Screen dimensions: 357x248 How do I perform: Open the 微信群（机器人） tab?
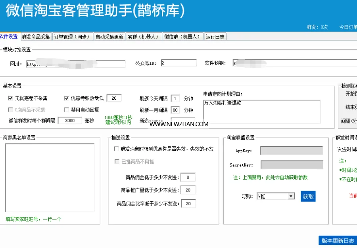pos(183,37)
